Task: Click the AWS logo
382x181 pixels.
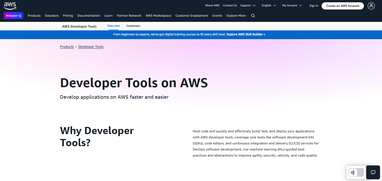Action: [10, 5]
